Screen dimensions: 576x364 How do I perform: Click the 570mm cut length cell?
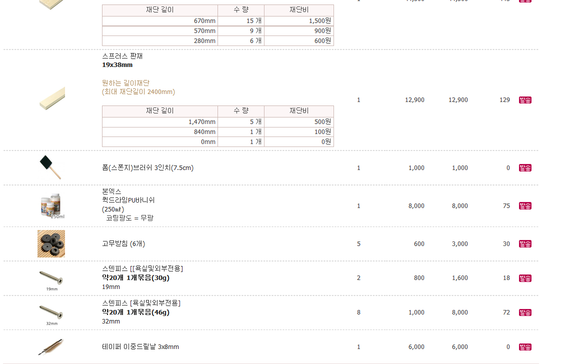tap(160, 31)
